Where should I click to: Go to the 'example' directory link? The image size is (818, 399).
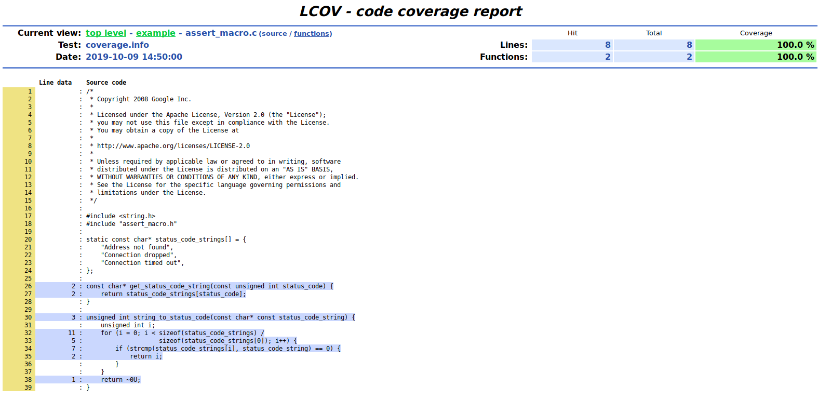click(156, 33)
